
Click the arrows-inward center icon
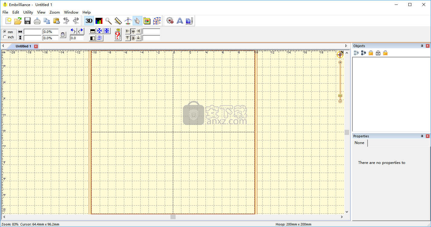click(x=99, y=31)
